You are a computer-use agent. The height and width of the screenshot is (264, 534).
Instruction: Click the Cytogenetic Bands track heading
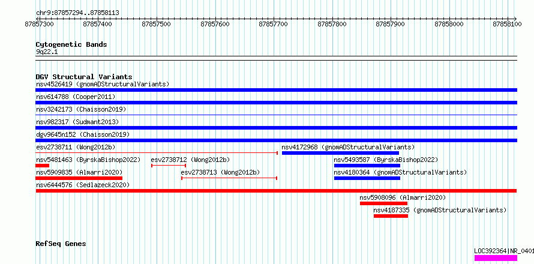pos(71,44)
